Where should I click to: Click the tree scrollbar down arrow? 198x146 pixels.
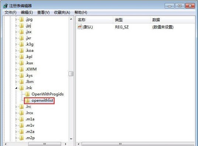[x=71, y=139]
